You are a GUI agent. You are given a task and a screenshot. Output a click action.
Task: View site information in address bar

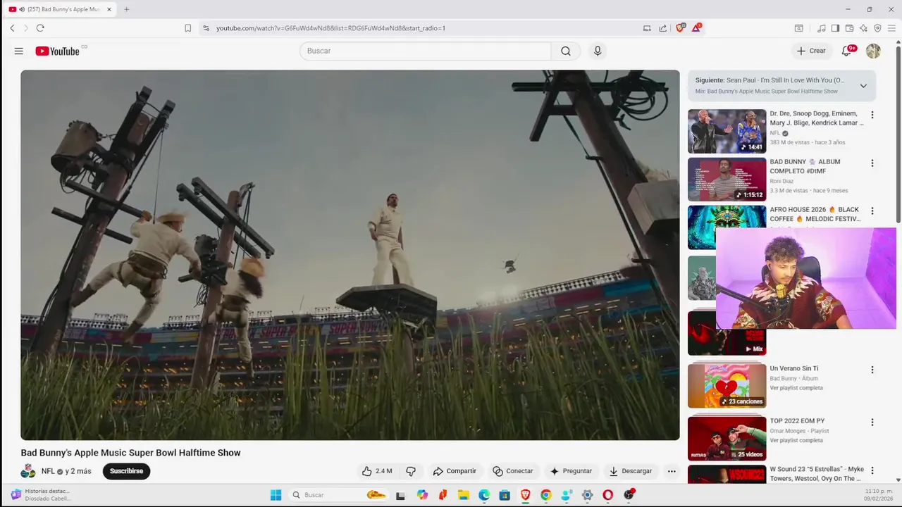206,28
